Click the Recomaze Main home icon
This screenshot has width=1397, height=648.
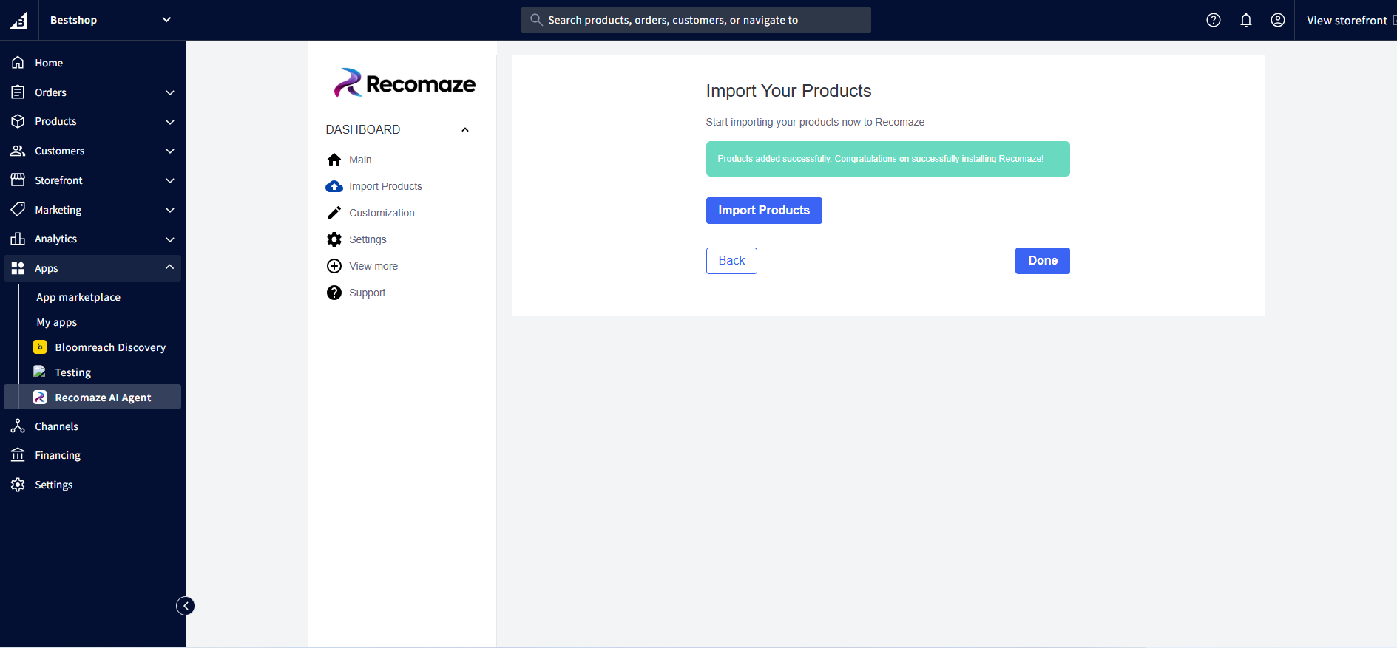[x=334, y=160]
